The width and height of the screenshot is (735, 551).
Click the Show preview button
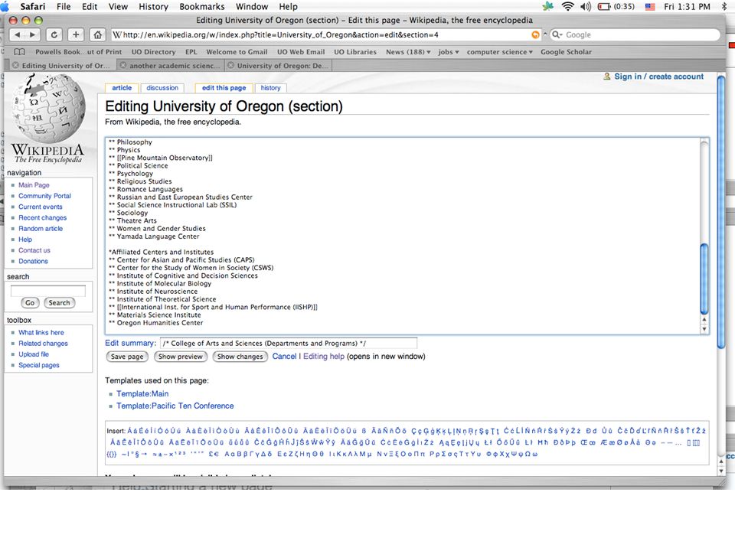click(x=181, y=357)
